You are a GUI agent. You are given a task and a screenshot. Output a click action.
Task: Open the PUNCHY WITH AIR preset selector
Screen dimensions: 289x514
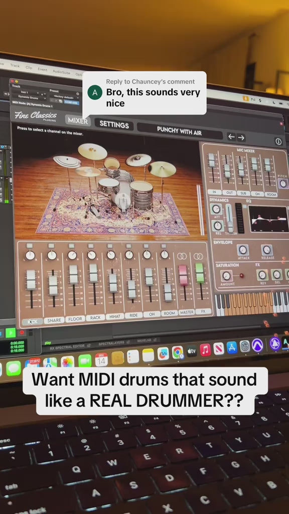[179, 130]
